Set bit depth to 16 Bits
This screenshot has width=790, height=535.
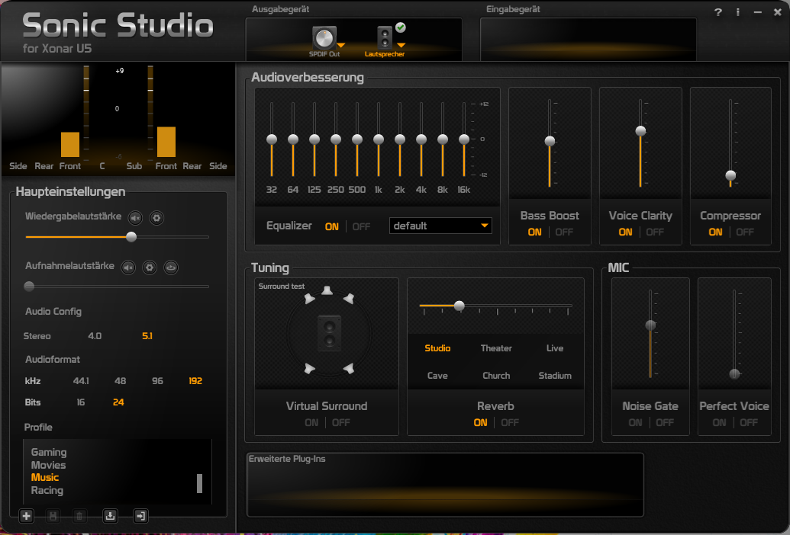[81, 402]
